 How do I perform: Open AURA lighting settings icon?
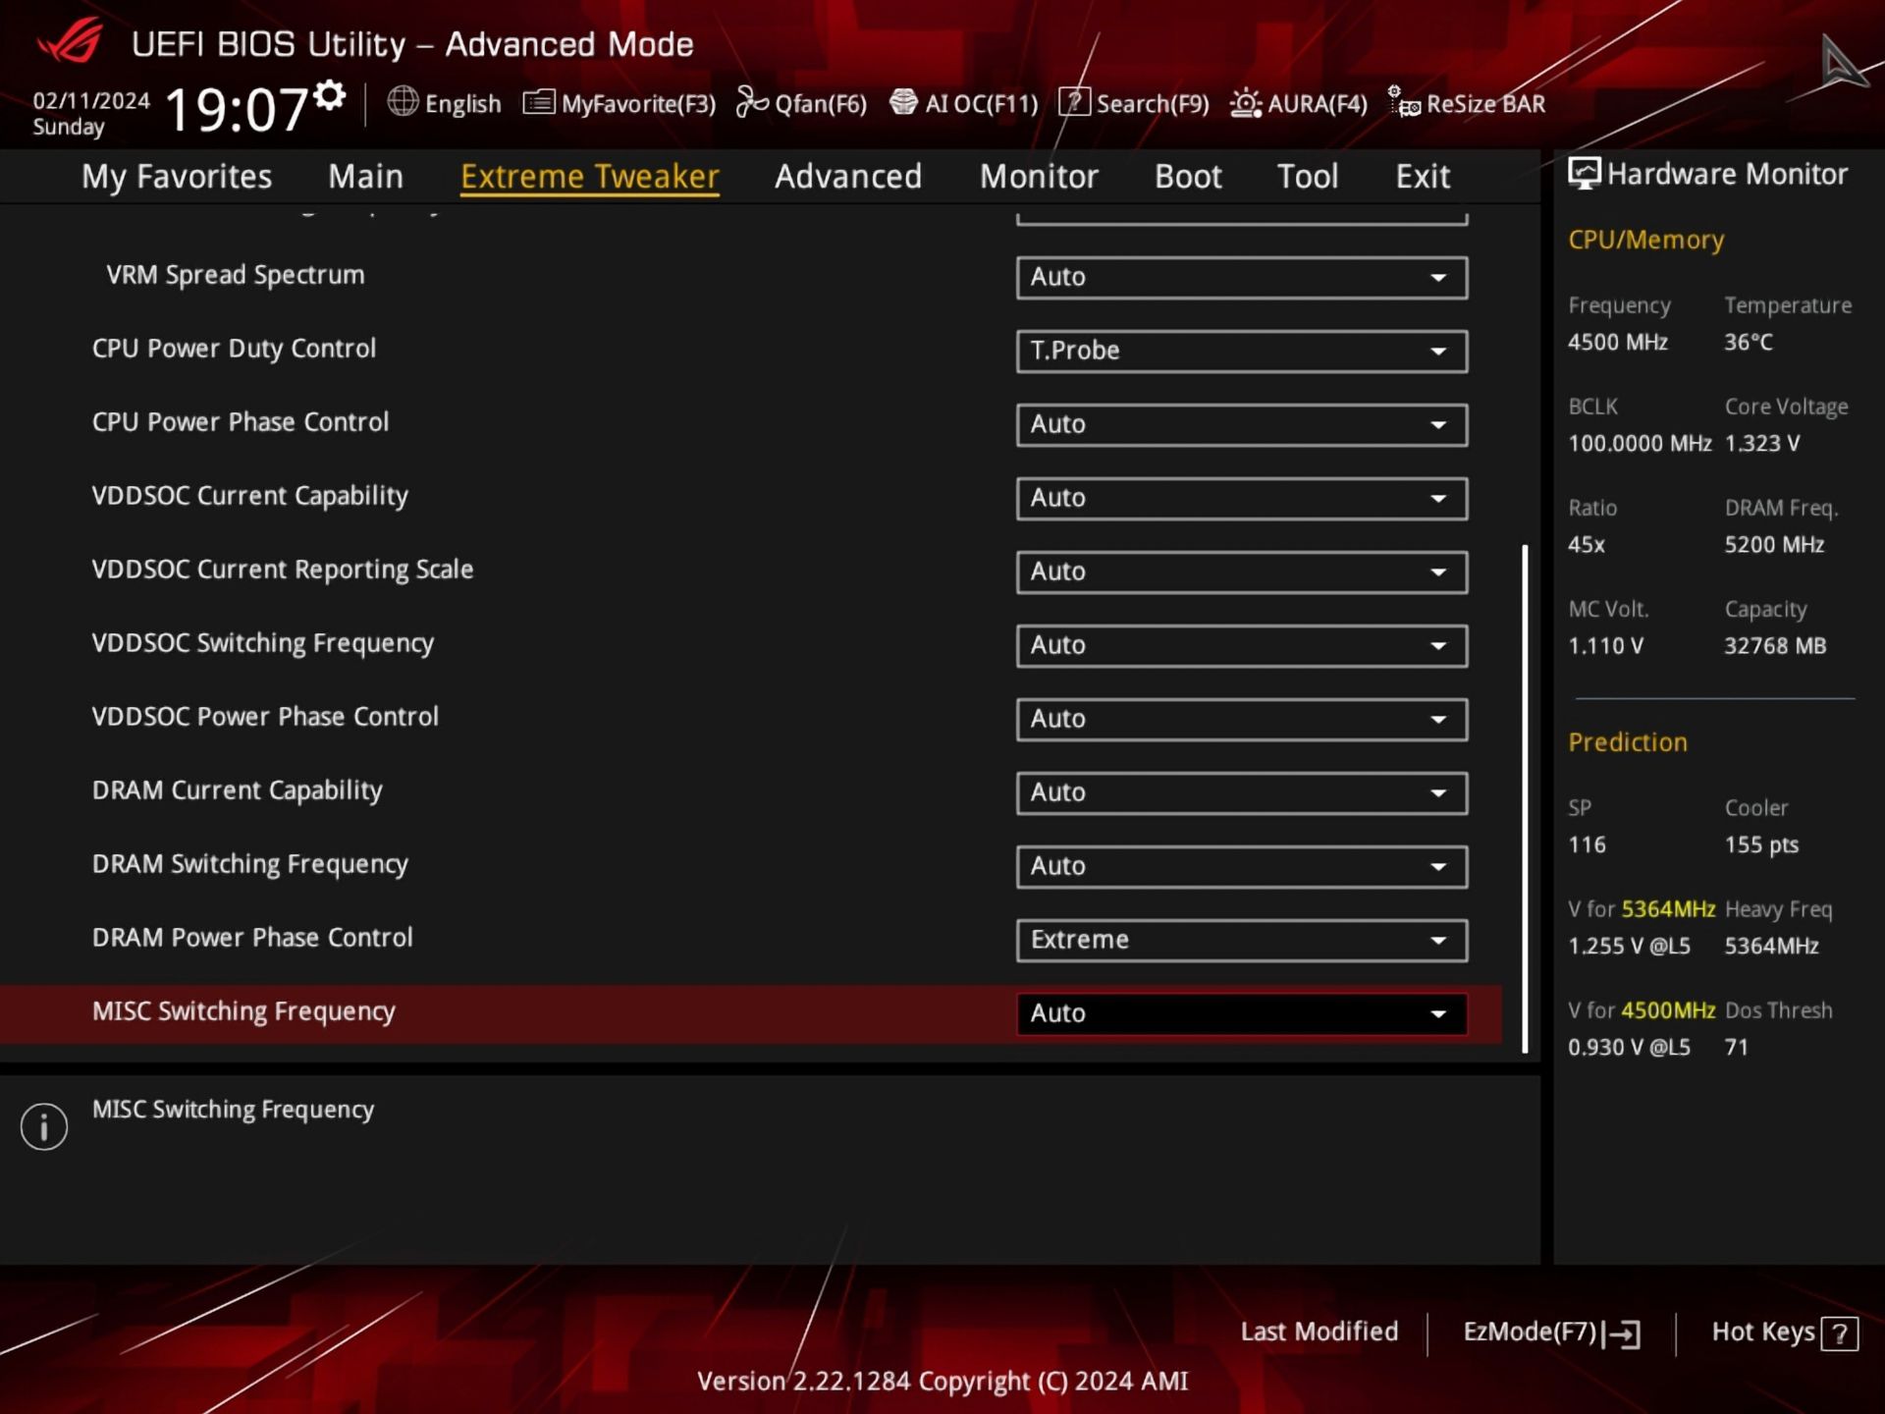[1245, 102]
